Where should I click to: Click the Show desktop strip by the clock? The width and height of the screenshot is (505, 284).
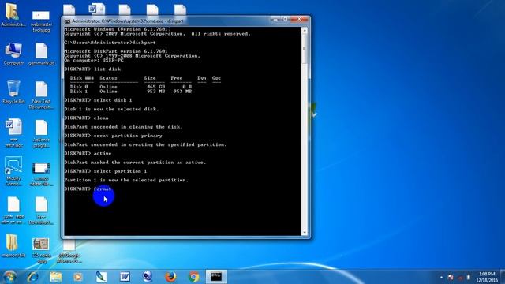503,277
